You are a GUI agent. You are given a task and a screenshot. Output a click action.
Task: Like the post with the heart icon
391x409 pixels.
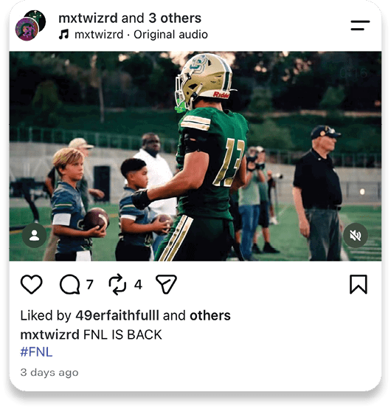31,284
